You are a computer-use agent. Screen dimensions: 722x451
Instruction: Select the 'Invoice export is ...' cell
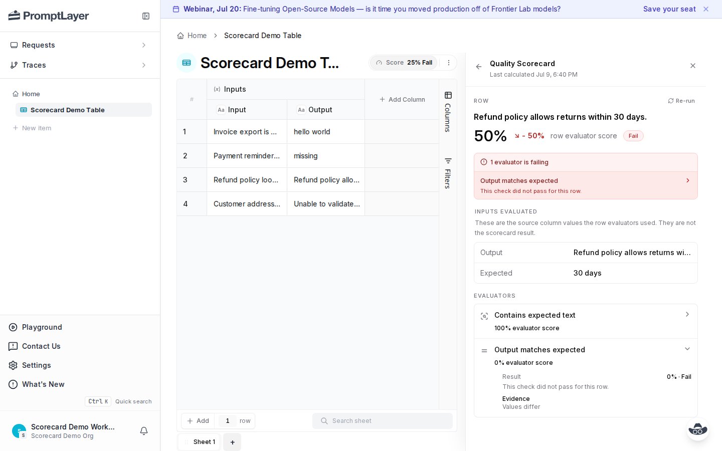(x=247, y=132)
